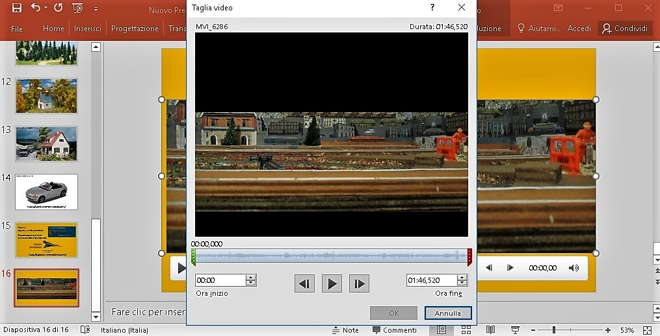The width and height of the screenshot is (660, 336).
Task: Open the Progettazione ribbon tab
Action: coord(135,29)
